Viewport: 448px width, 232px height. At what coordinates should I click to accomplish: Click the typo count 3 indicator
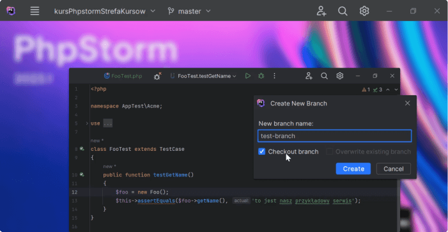pos(378,89)
